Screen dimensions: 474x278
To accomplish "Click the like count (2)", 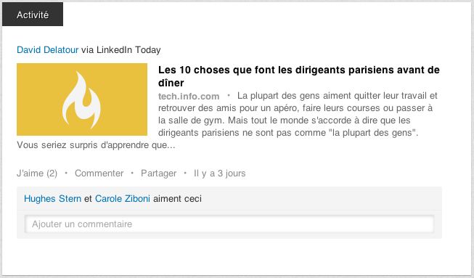I will point(52,173).
